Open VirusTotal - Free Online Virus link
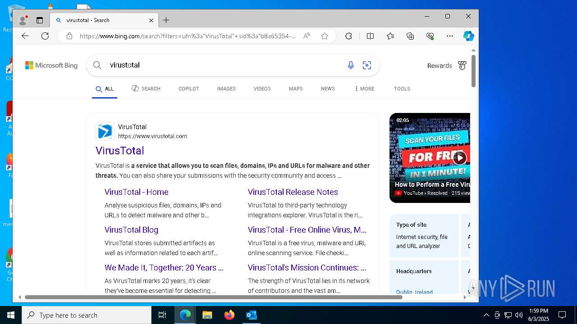This screenshot has width=577, height=324. pos(307,230)
